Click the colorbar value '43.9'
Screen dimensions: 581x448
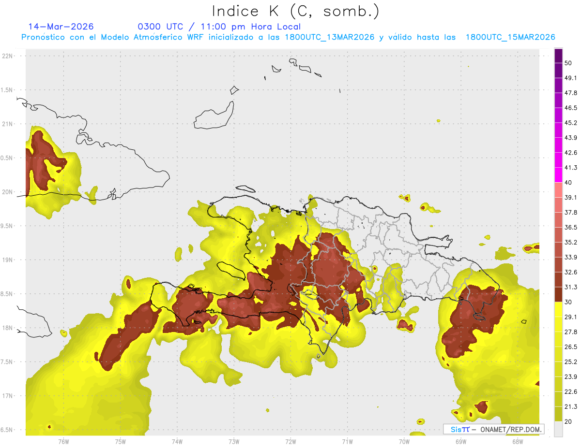coord(571,138)
